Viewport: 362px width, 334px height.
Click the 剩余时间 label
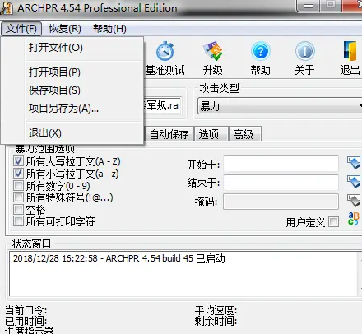click(216, 321)
